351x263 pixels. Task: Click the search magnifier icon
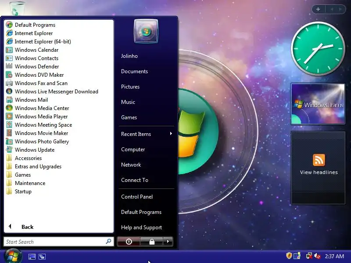[x=108, y=242]
